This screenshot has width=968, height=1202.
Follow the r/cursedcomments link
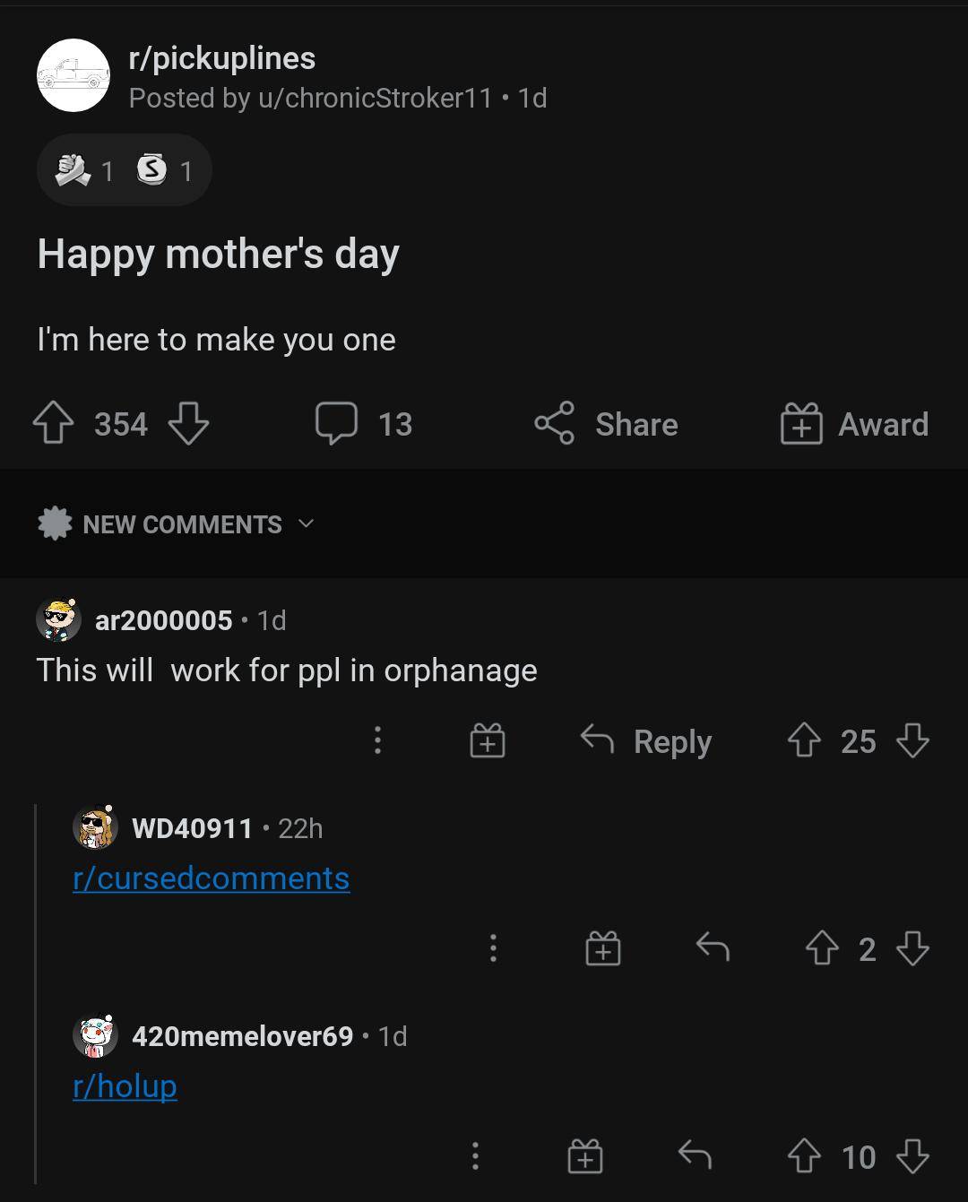click(x=212, y=878)
